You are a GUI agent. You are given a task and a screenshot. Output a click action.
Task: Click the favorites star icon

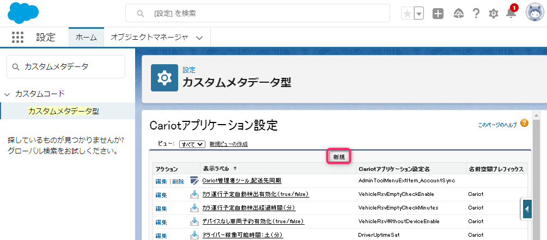click(x=407, y=14)
